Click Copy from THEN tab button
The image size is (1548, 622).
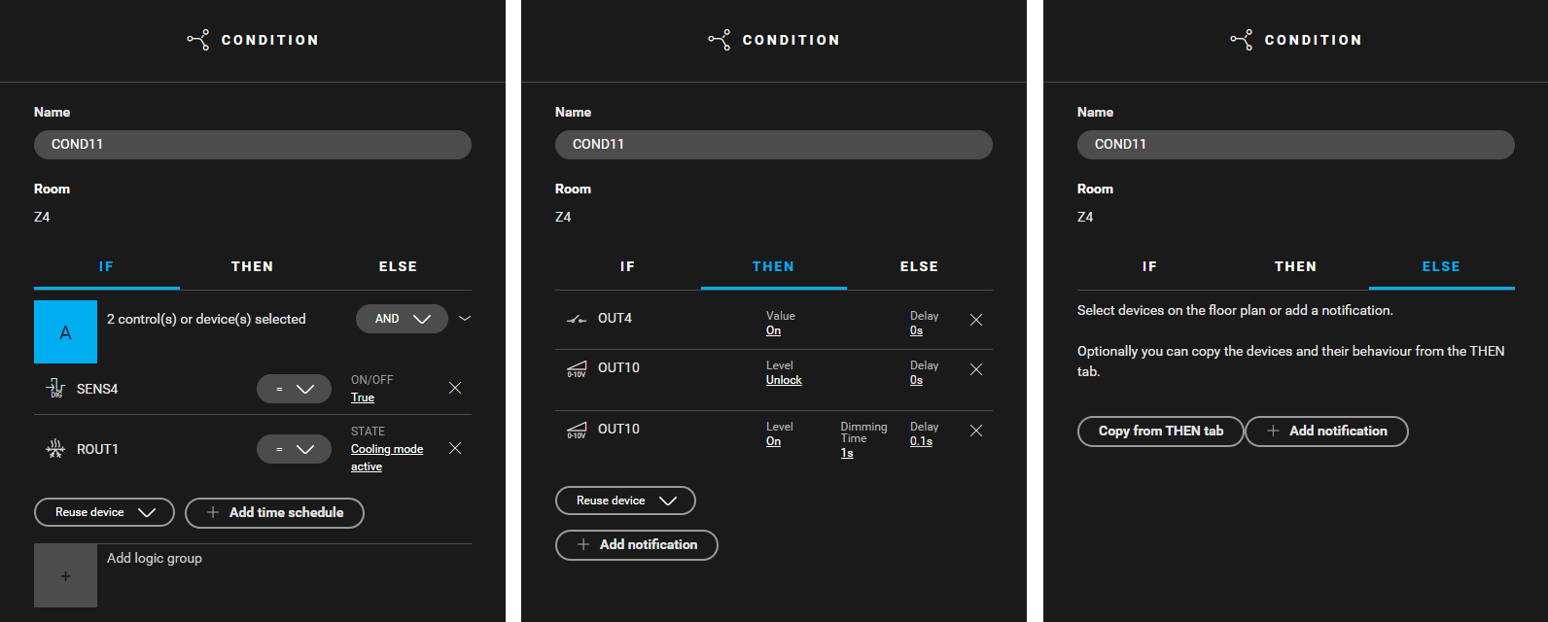1160,432
